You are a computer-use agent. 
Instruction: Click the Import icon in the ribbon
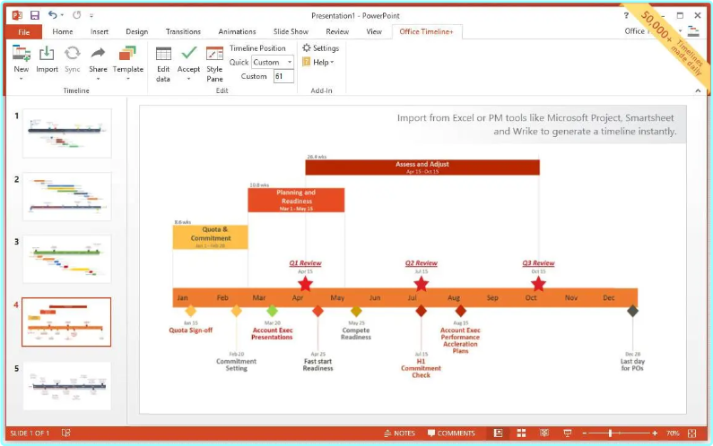(47, 55)
